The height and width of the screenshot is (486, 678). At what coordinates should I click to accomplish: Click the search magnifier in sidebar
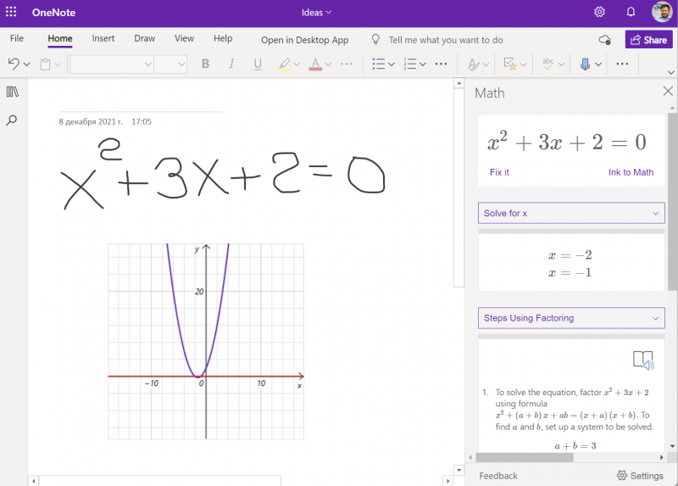(x=12, y=120)
